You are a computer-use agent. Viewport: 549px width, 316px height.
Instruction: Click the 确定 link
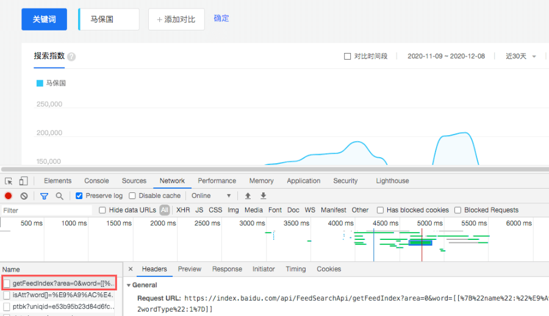tap(221, 18)
